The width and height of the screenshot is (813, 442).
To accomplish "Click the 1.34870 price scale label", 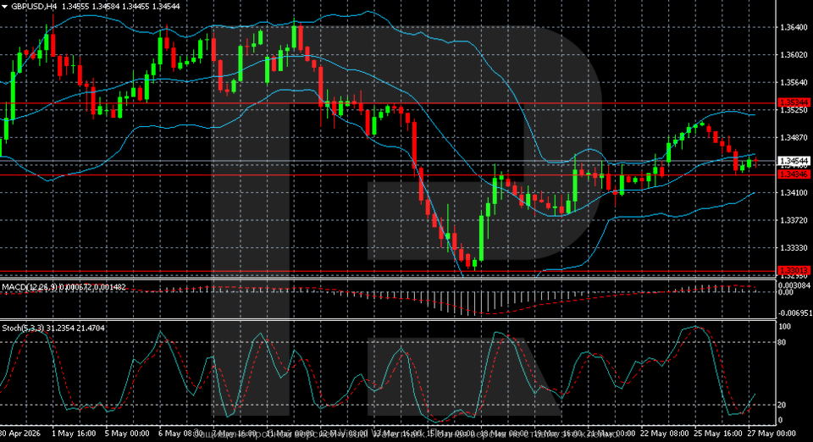I will click(x=794, y=137).
